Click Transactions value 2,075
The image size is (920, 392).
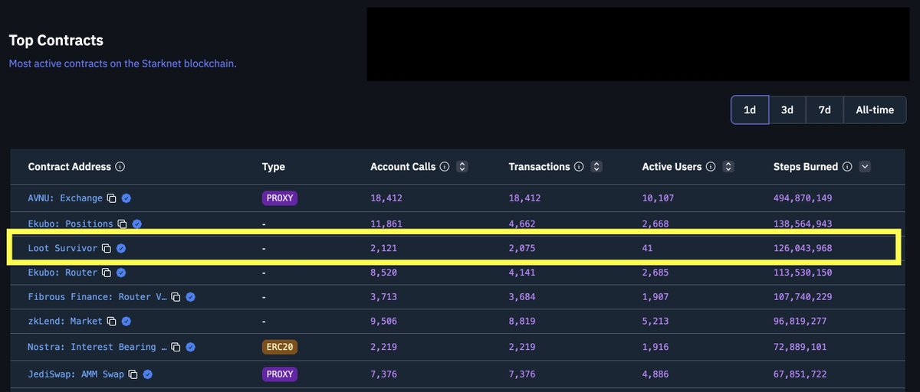522,249
